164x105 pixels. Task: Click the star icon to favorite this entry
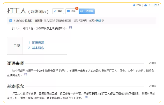[134, 5]
